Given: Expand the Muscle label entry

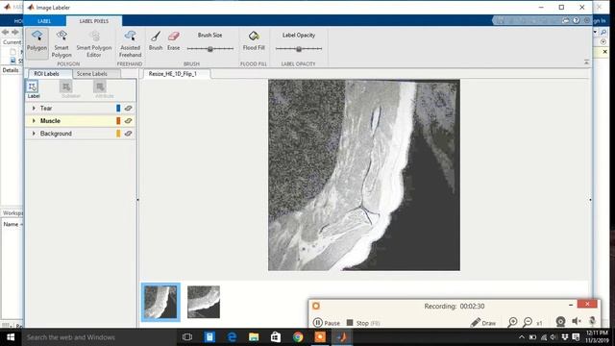Looking at the screenshot, I should click(x=34, y=121).
